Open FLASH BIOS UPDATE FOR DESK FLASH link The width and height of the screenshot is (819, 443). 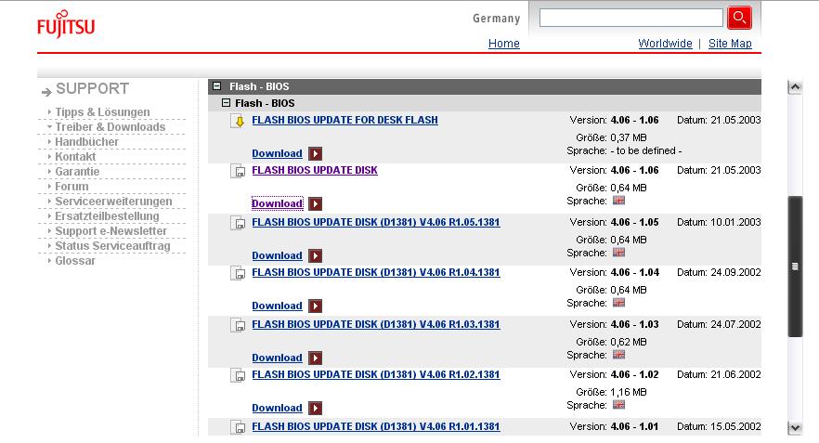344,120
